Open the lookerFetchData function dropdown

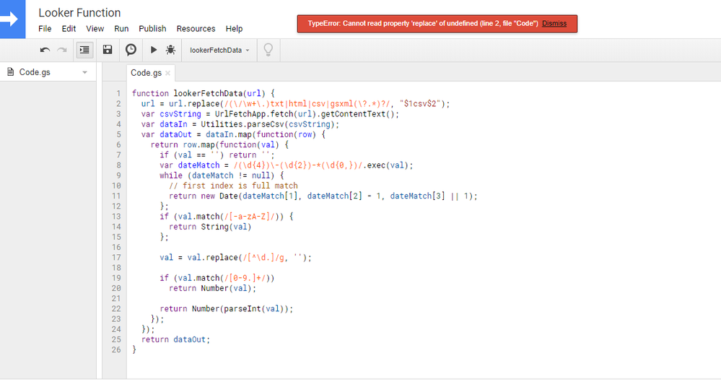tap(219, 50)
